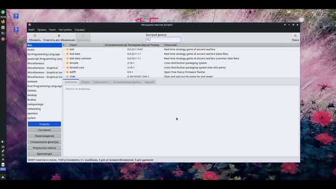This screenshot has height=189, width=336.
Task: Click the volume speaker icon in panel
Action: pyautogui.click(x=3, y=142)
